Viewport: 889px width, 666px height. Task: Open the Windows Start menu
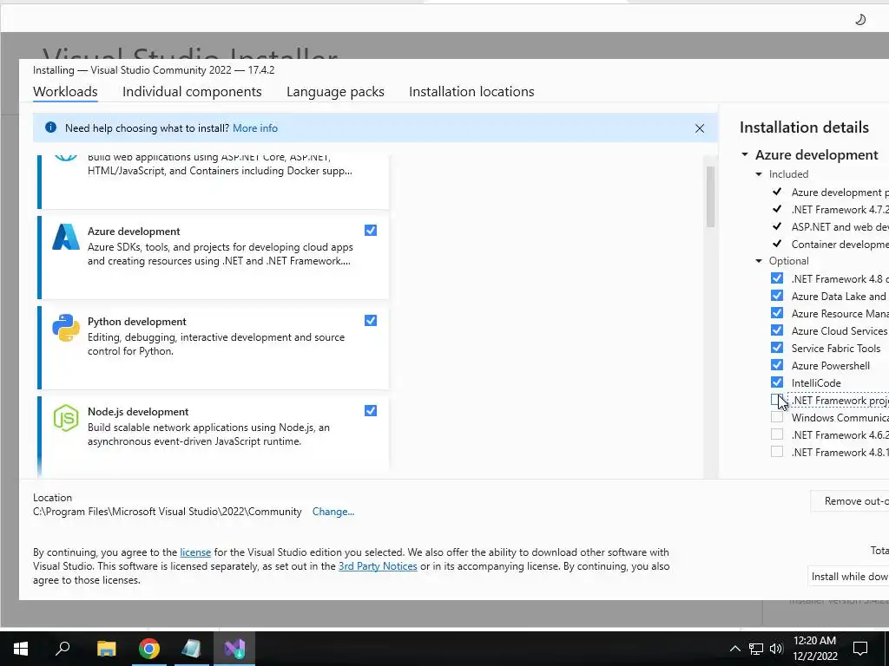click(x=21, y=649)
